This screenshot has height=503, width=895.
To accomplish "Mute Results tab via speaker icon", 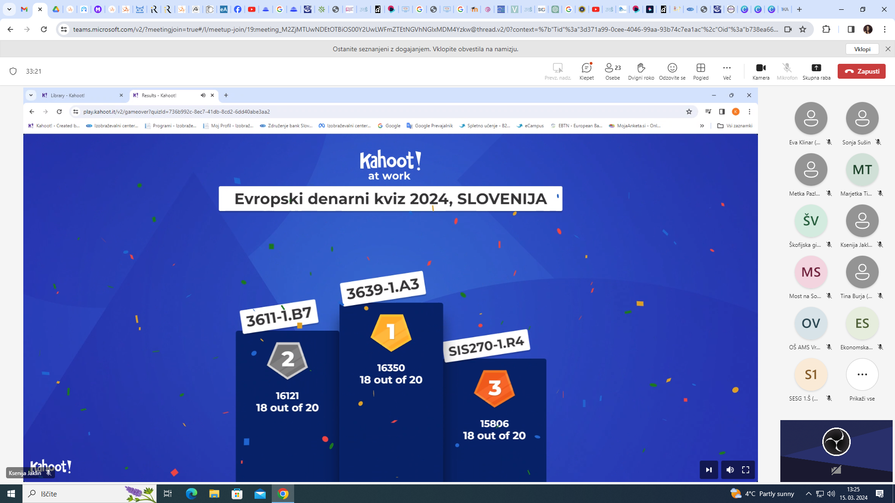I will tap(203, 95).
